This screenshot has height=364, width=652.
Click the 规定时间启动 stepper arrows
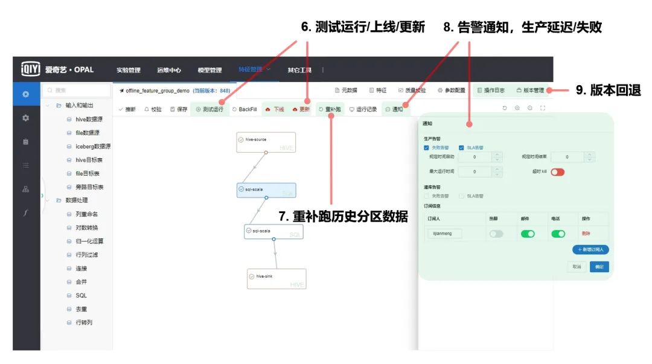497,157
